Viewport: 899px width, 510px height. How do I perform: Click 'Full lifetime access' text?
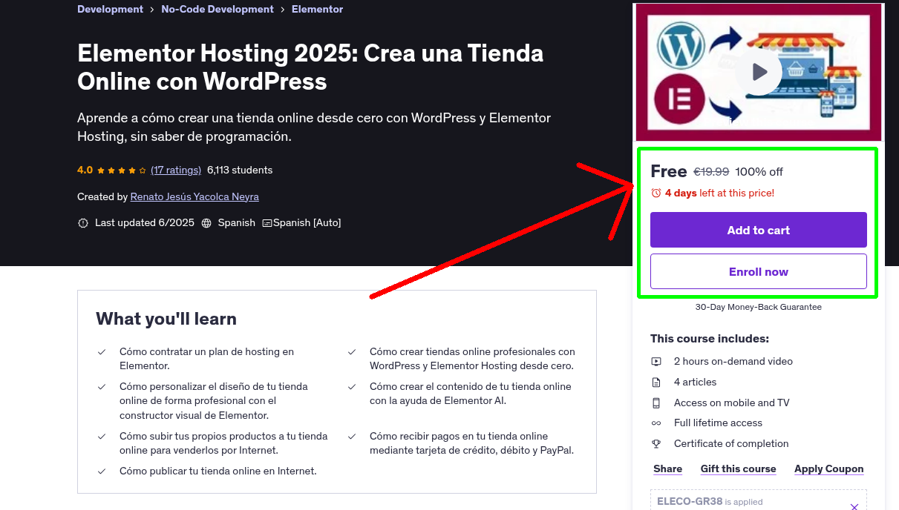(719, 423)
